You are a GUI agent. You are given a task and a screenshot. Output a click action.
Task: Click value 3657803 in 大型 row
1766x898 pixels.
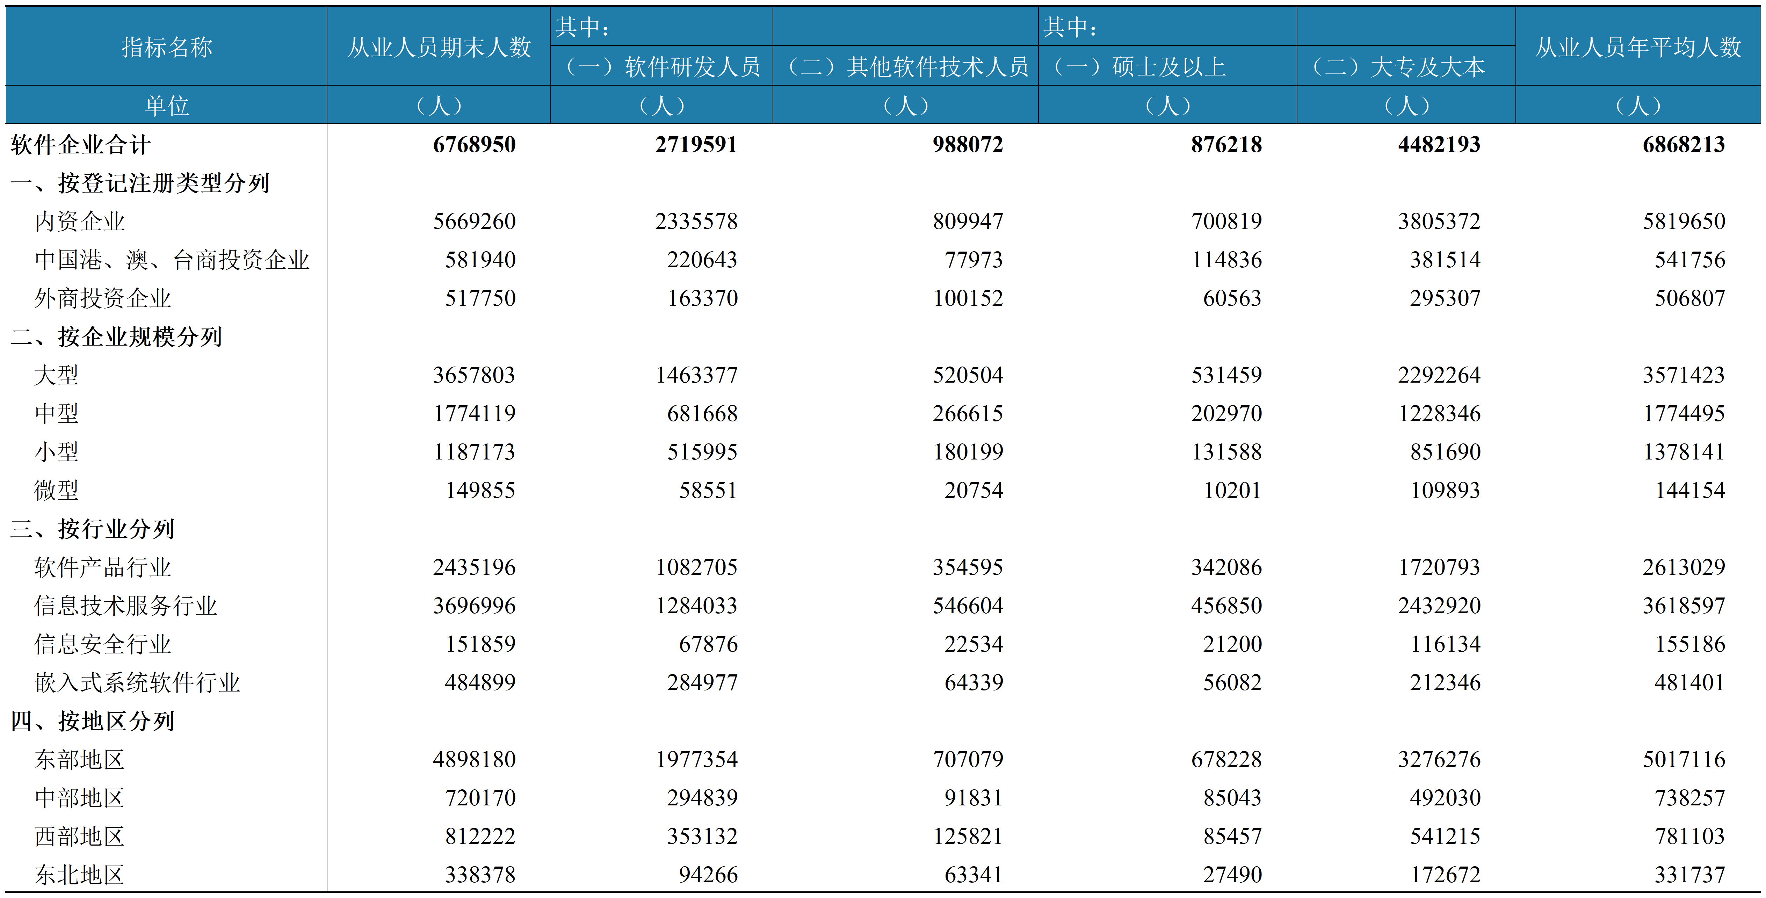[x=474, y=375]
